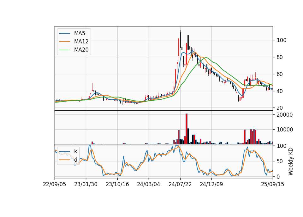Click the 24/07/22 date axis label
Image resolution: width=303 pixels, height=217 pixels.
(x=180, y=184)
